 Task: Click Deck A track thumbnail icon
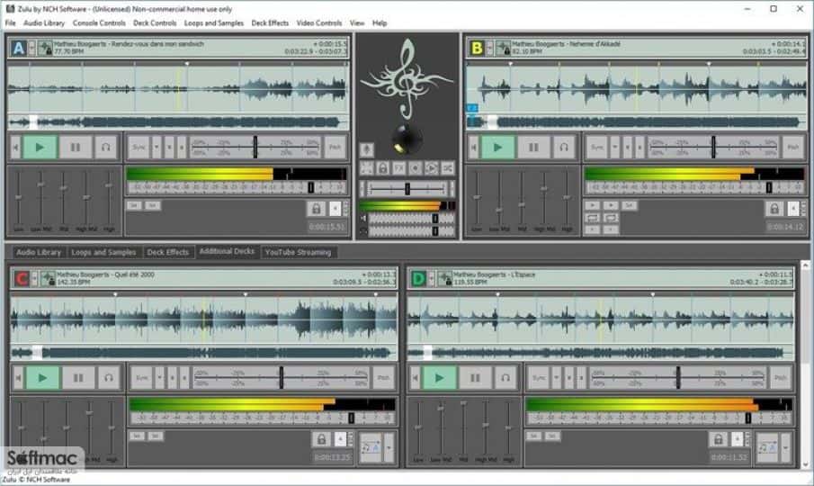(x=45, y=49)
